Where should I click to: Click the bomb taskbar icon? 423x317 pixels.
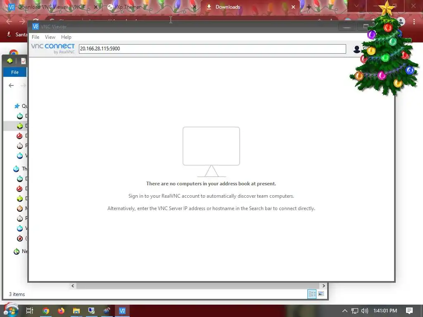(x=107, y=311)
